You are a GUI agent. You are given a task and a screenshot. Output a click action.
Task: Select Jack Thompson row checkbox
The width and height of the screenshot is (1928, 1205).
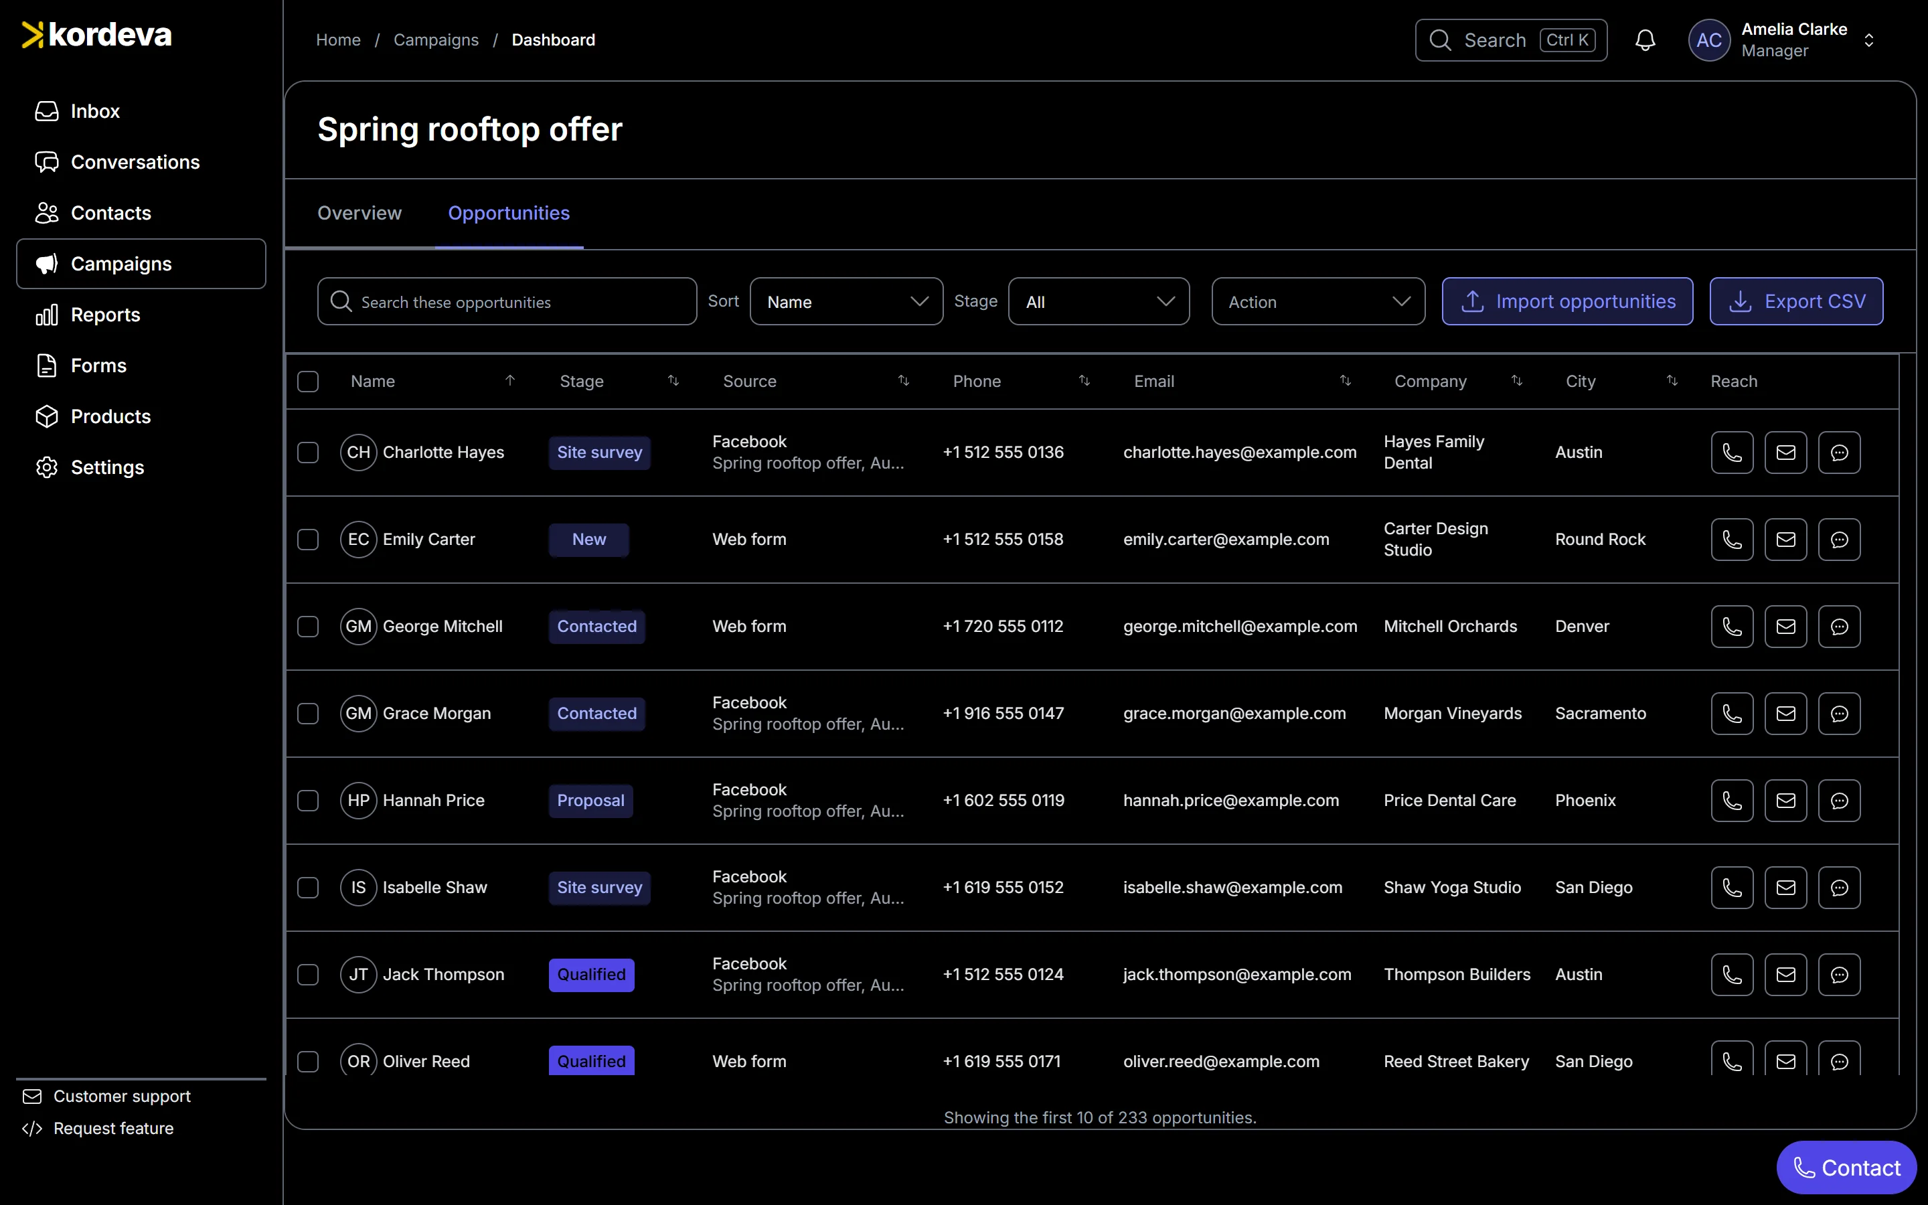[307, 975]
